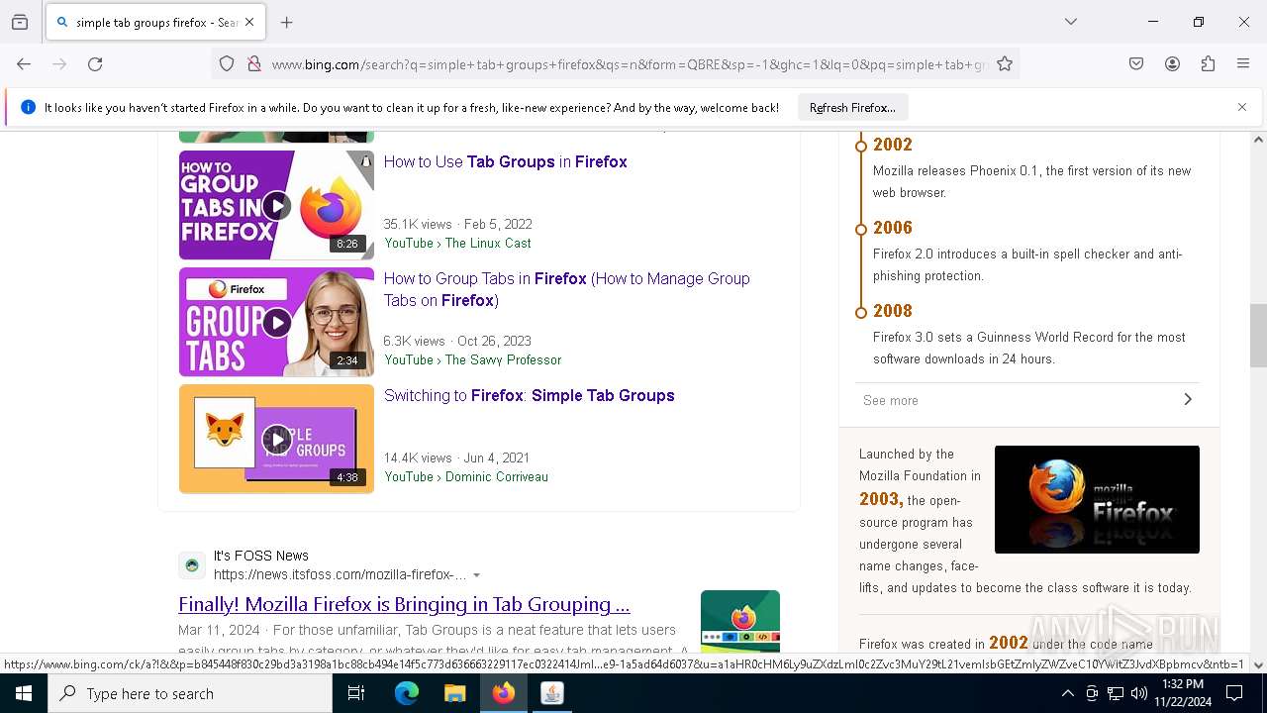
Task: Open the Mozilla Firefox logo image
Action: (1097, 499)
